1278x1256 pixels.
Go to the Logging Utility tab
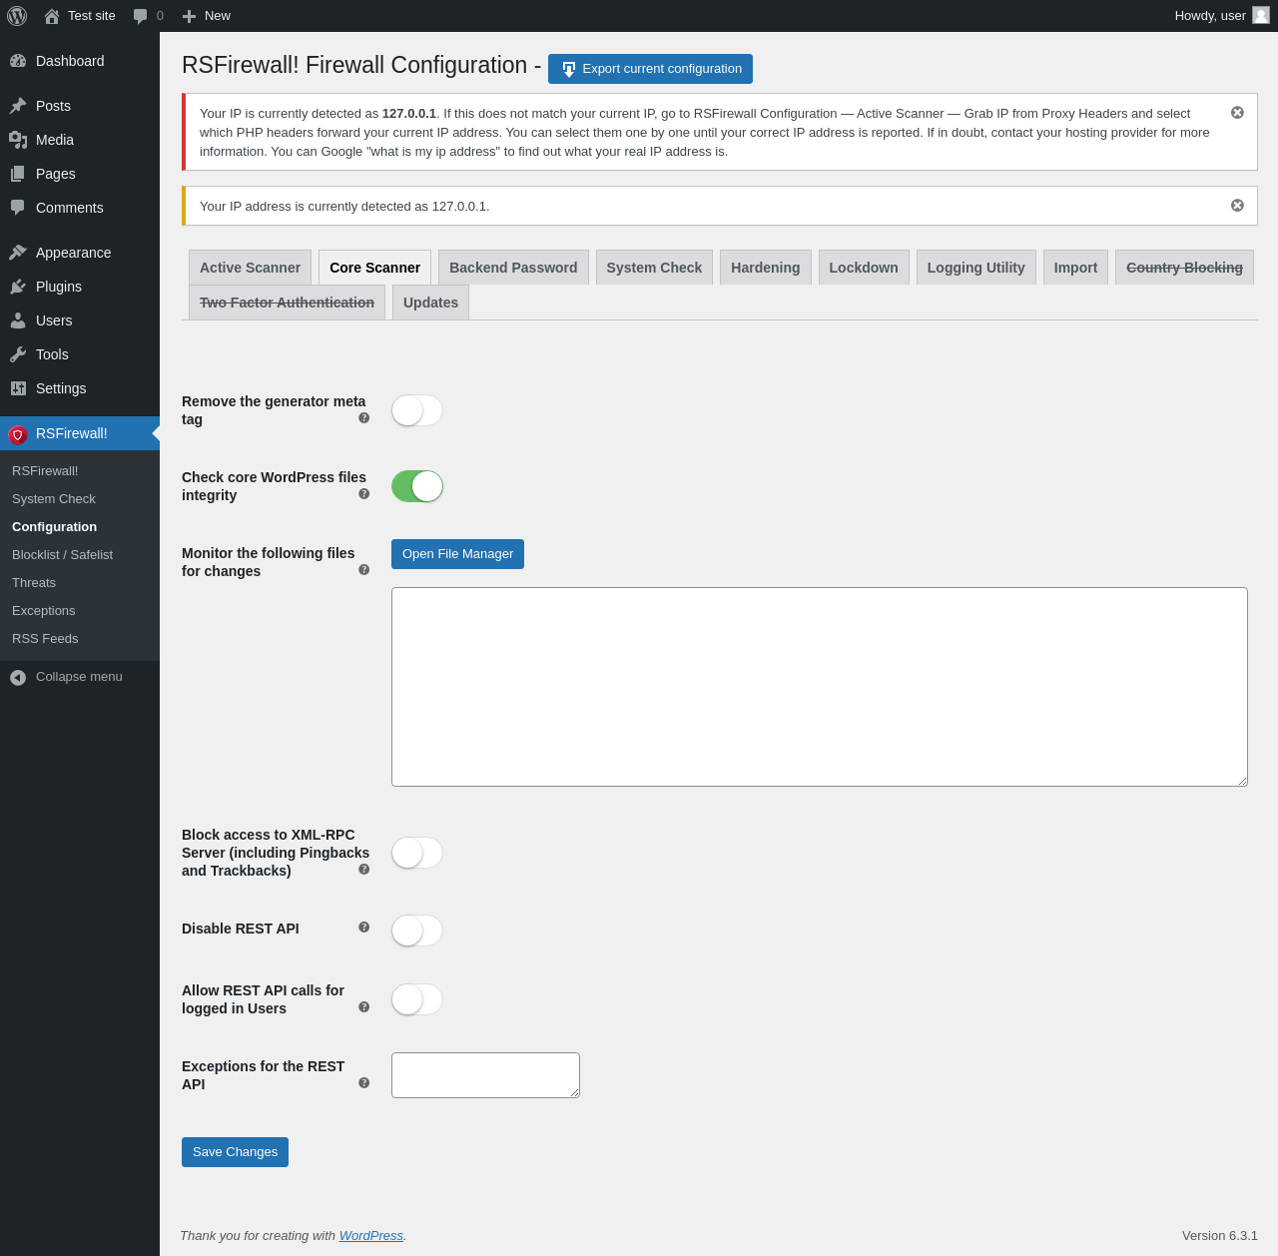(976, 268)
